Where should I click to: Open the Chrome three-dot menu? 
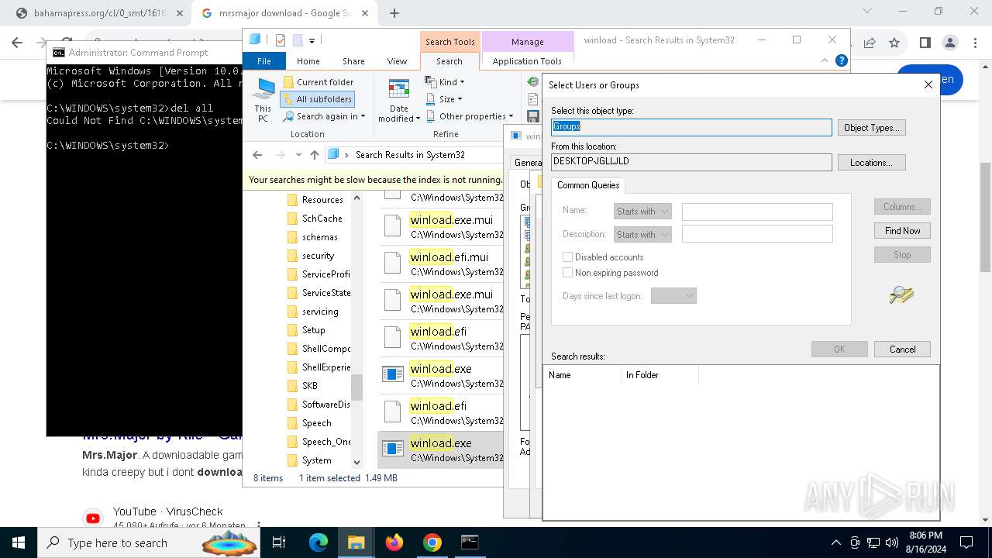pyautogui.click(x=973, y=43)
